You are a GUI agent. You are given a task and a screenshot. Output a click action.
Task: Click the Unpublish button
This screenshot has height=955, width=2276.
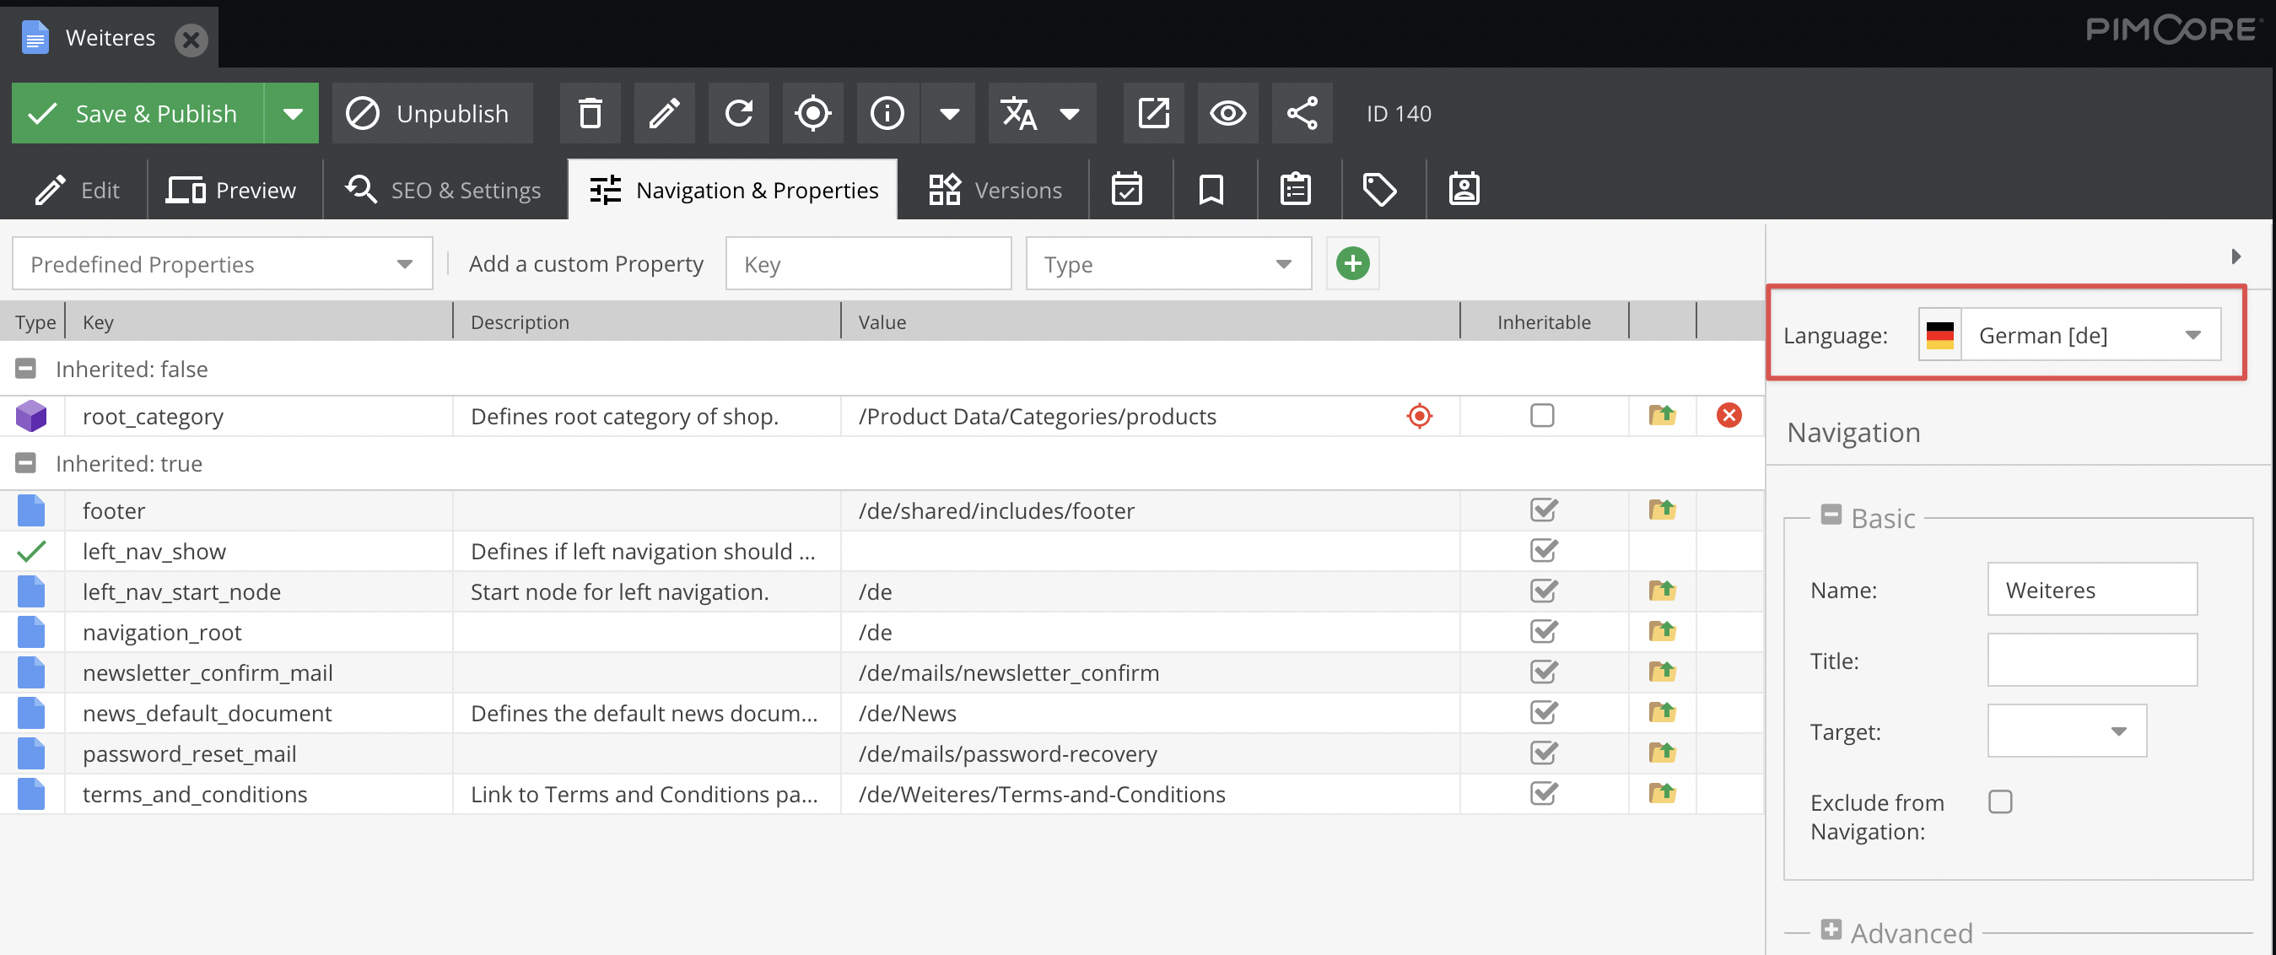pos(431,113)
